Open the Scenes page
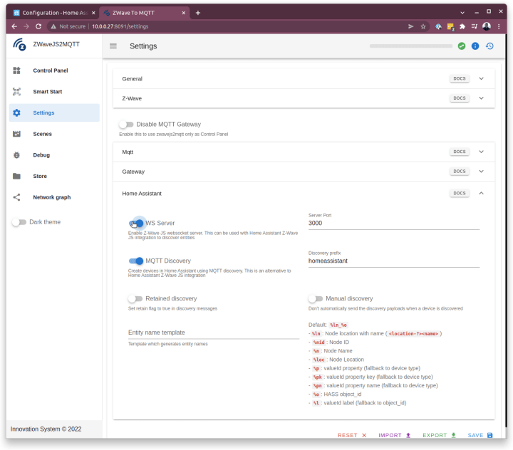The image size is (513, 450). (x=54, y=134)
